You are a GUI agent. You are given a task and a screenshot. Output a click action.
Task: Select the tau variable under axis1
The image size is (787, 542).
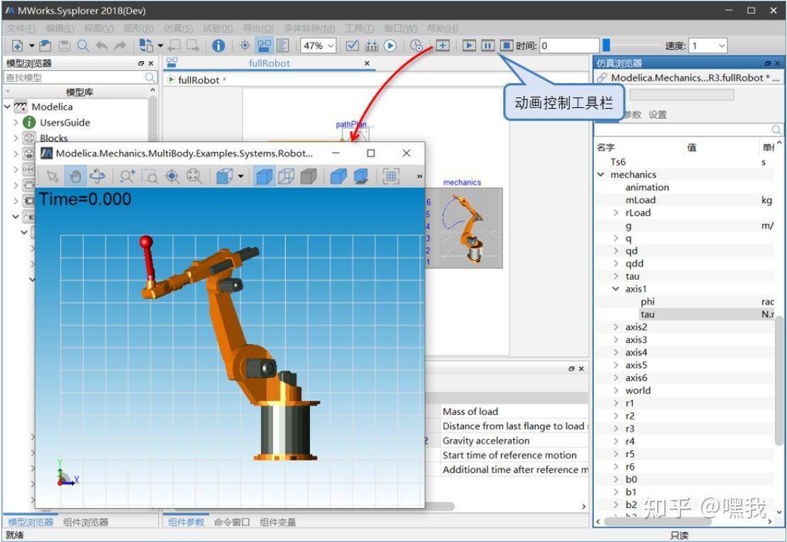pyautogui.click(x=647, y=315)
